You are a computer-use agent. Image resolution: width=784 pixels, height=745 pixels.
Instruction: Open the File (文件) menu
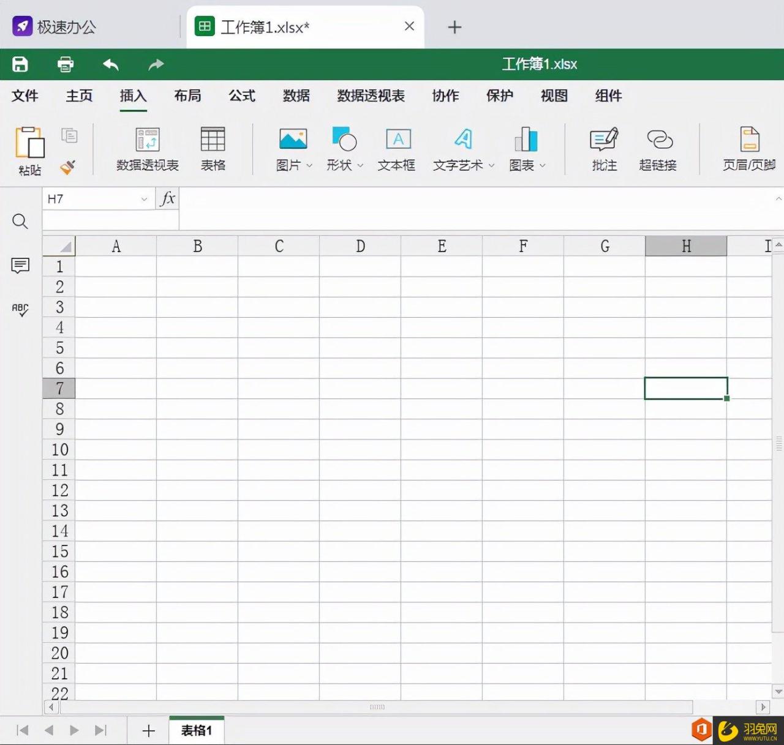click(x=25, y=95)
